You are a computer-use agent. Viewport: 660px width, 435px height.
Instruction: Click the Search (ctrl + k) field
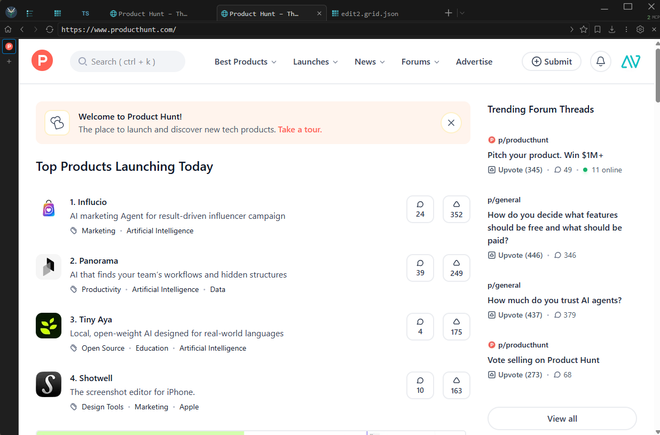tap(128, 61)
